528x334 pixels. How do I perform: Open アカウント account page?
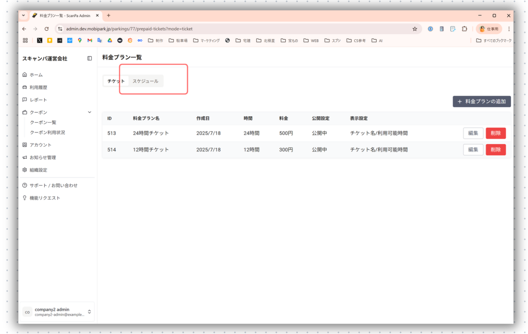click(40, 145)
